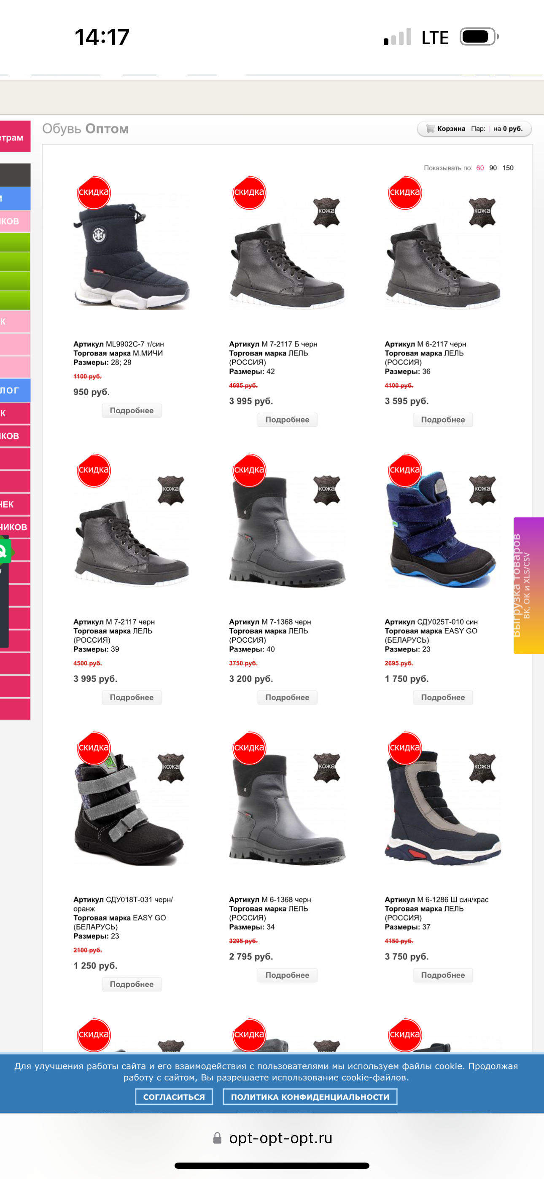
Task: Open the Выгрузка товаров side tab
Action: tap(529, 585)
